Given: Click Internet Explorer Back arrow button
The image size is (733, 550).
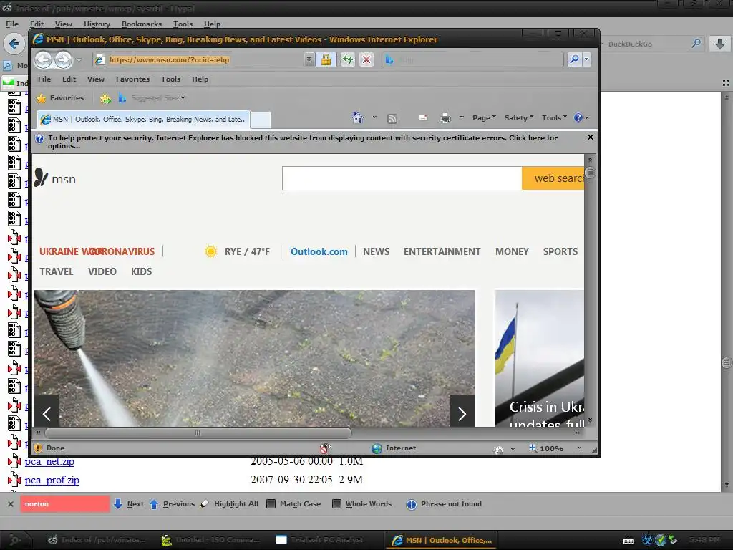Looking at the screenshot, I should [44, 59].
